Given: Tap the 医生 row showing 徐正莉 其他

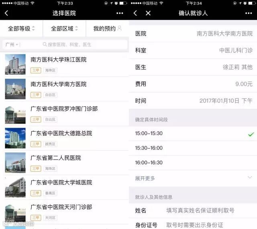Looking at the screenshot, I should coord(193,67).
